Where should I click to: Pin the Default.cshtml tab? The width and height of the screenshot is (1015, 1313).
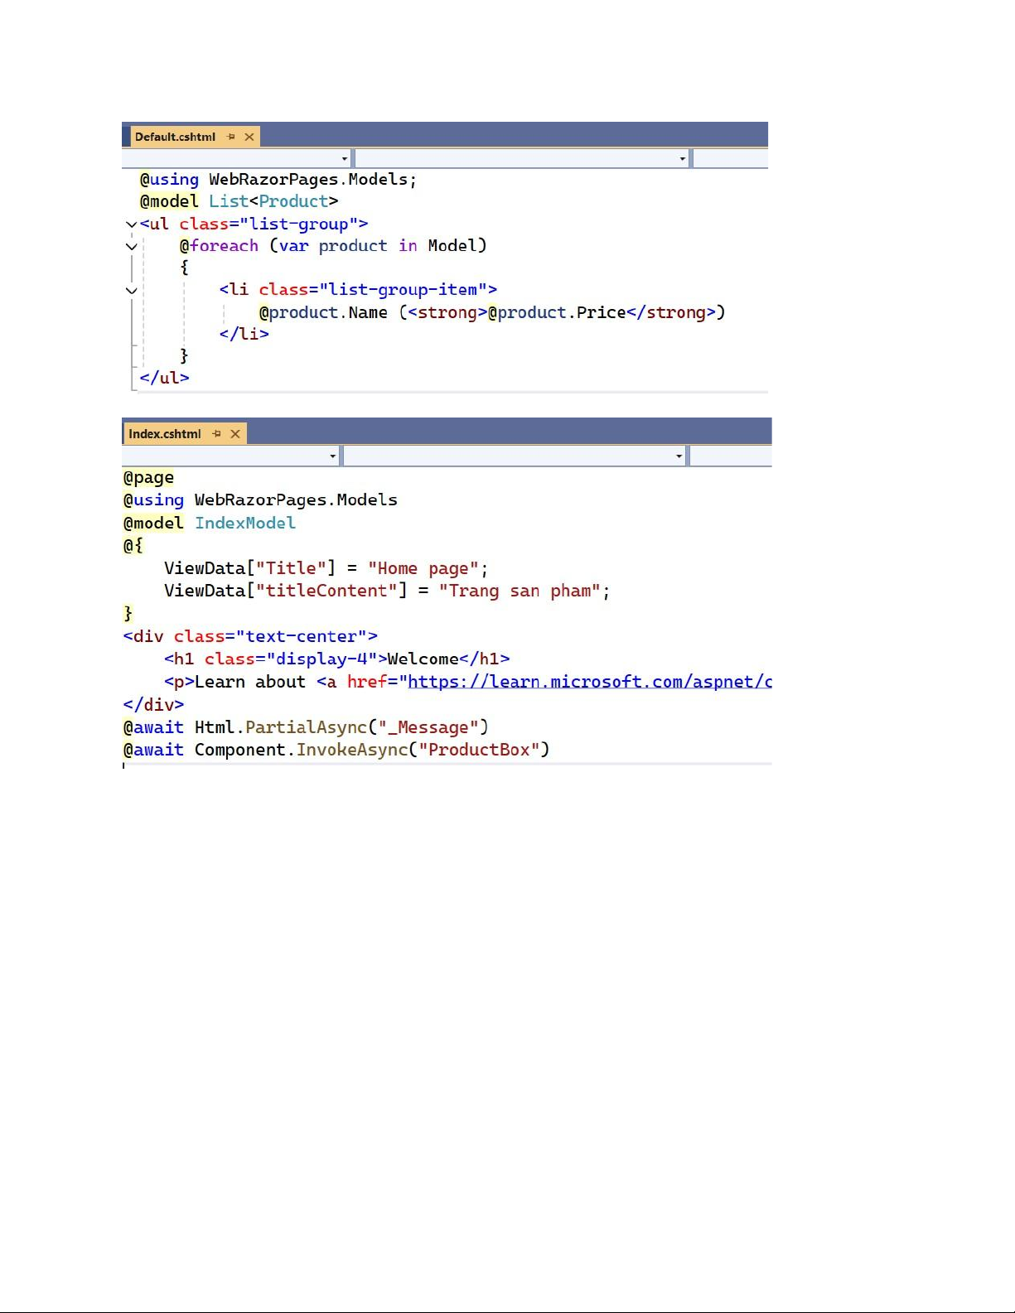[231, 137]
